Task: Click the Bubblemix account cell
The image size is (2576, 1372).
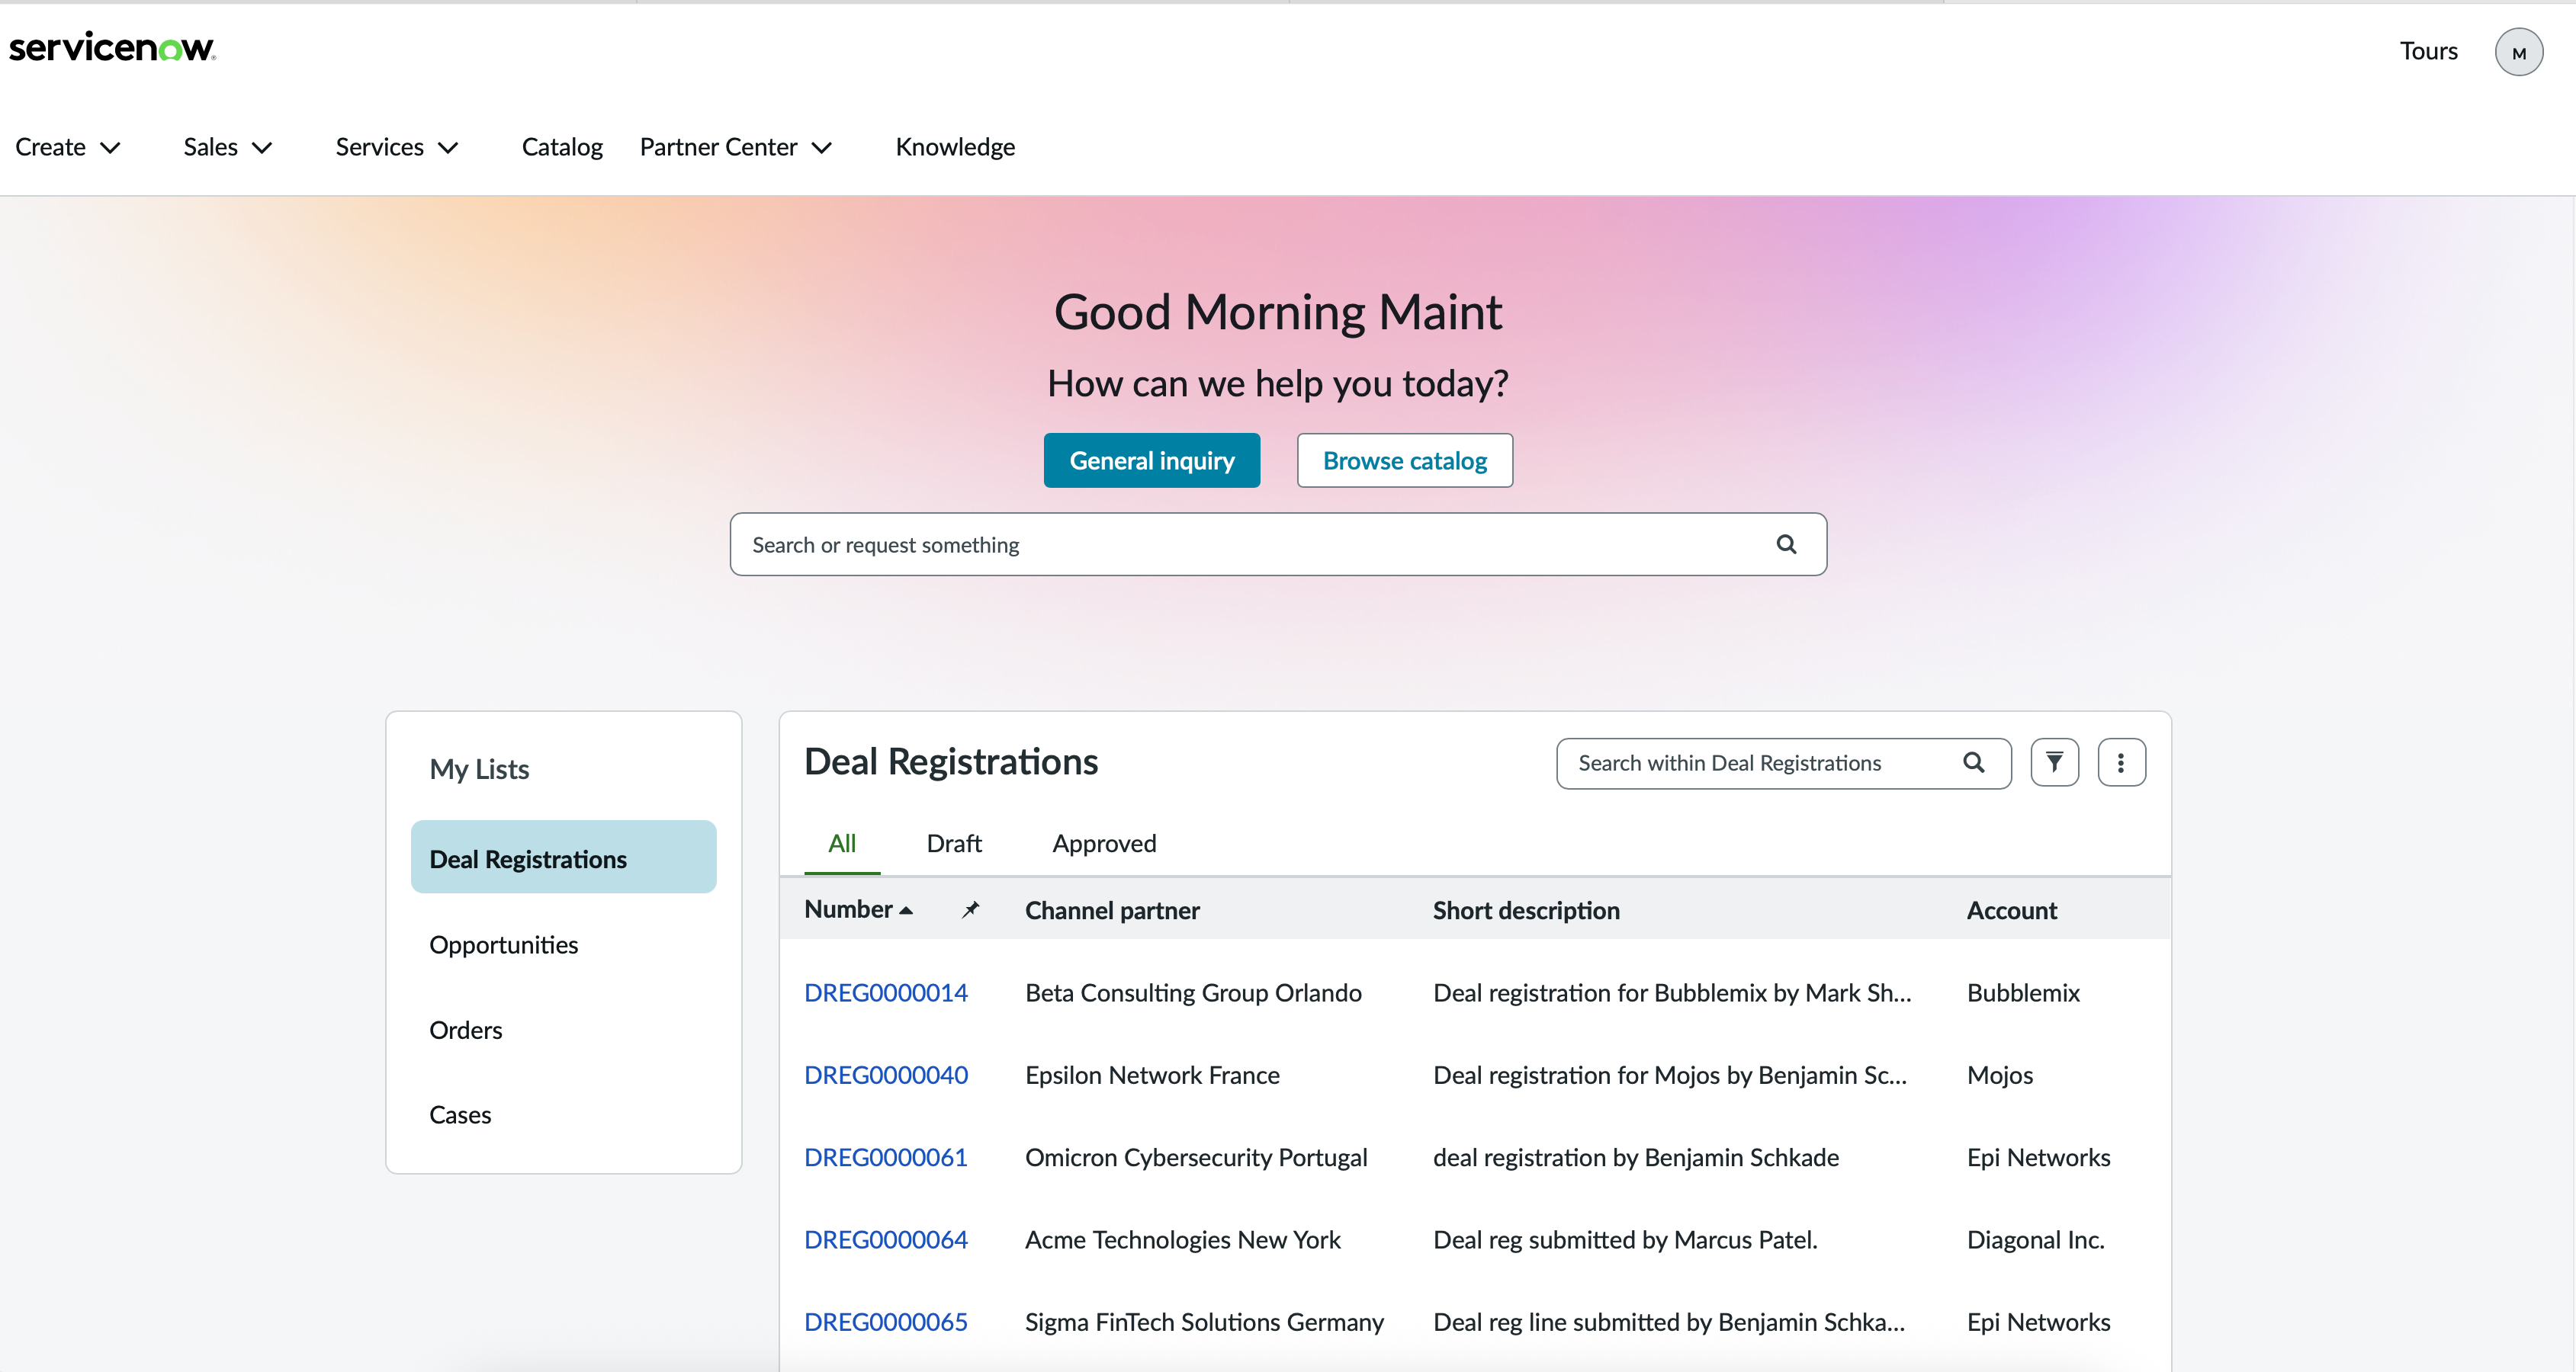Action: [2023, 992]
